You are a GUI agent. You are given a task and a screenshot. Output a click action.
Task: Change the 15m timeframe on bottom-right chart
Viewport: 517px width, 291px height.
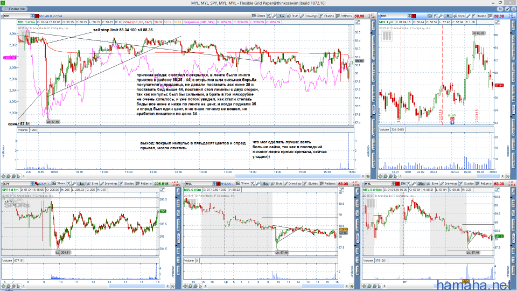point(421,183)
